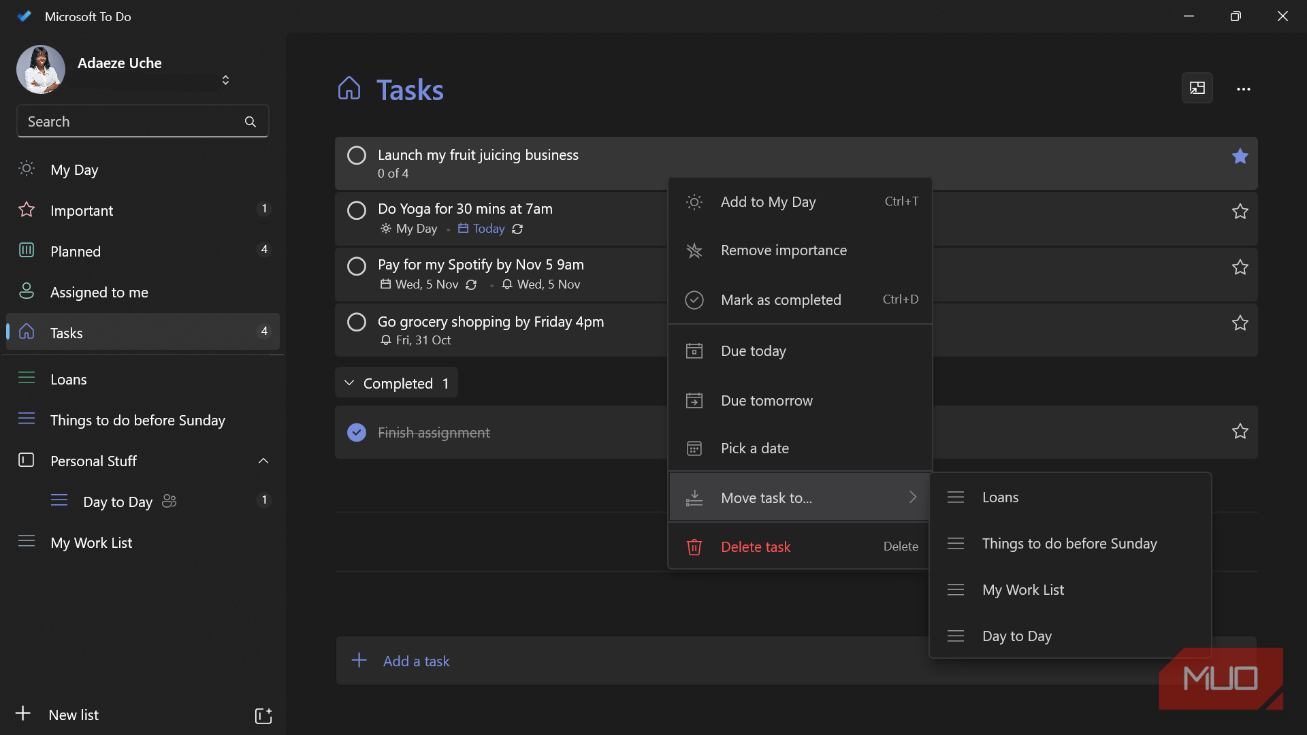Open the Important list in sidebar
This screenshot has width=1307, height=735.
pos(143,210)
